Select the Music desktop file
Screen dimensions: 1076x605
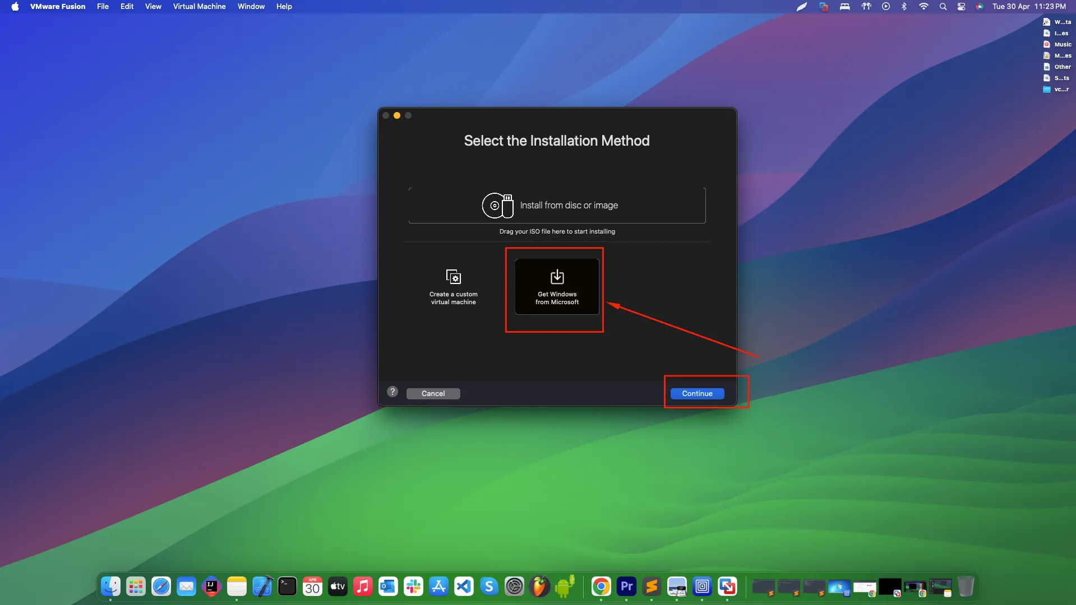tap(1057, 44)
